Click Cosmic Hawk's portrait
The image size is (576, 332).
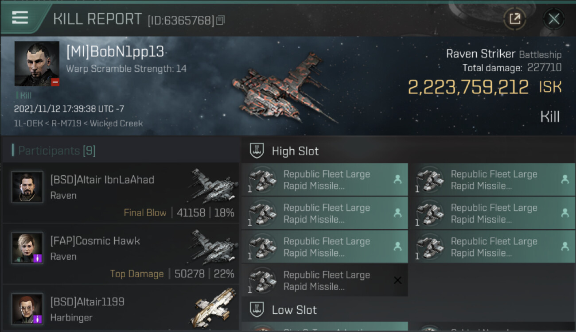[x=27, y=248]
